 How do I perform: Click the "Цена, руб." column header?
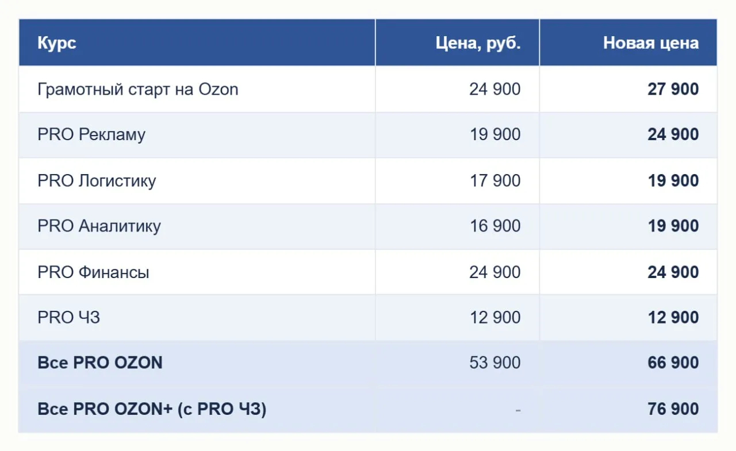478,43
